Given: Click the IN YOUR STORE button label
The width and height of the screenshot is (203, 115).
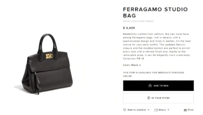Looking at the screenshot, I should pos(161,98).
